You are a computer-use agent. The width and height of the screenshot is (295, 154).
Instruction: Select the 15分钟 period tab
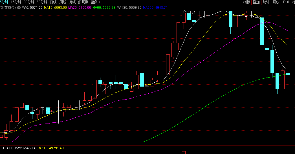point(16,2)
